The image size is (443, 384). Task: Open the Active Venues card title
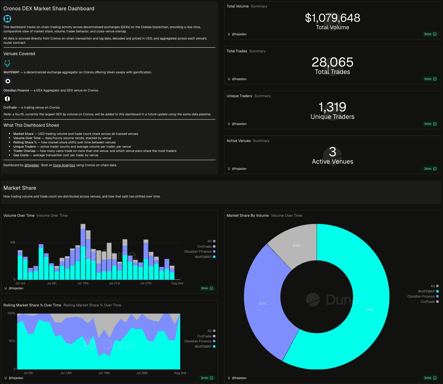pos(239,141)
